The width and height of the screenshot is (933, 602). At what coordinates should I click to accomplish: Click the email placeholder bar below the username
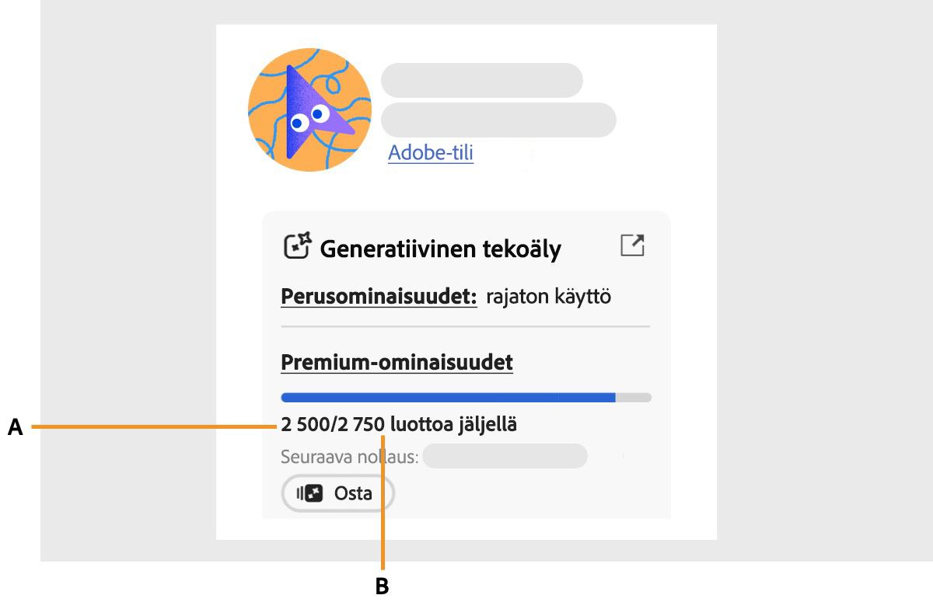click(x=498, y=120)
